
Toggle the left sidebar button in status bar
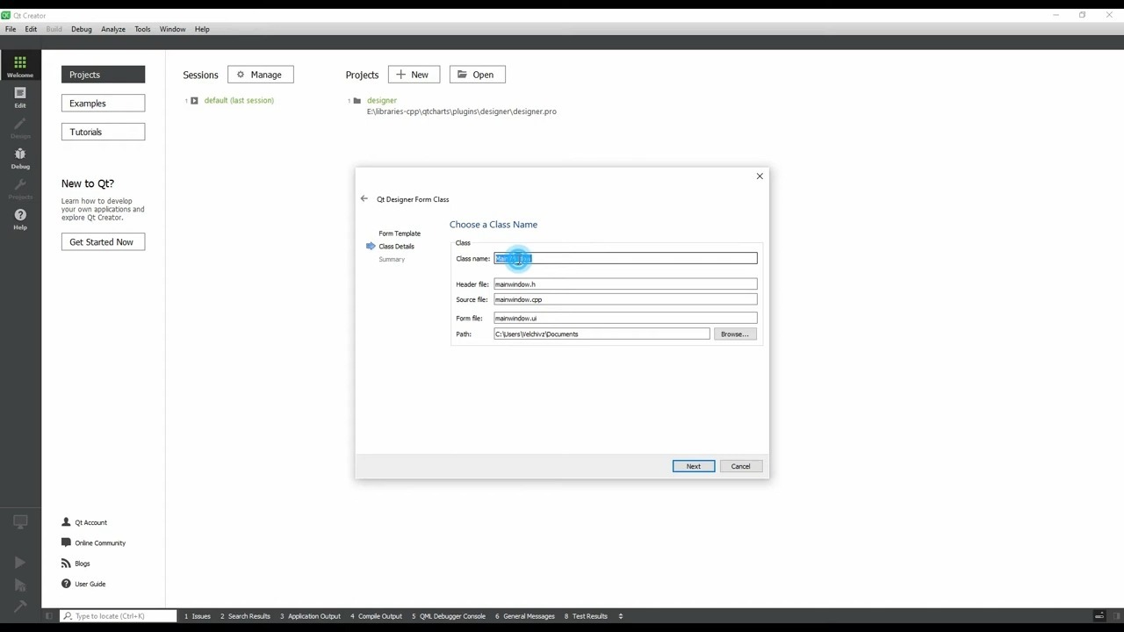[49, 616]
